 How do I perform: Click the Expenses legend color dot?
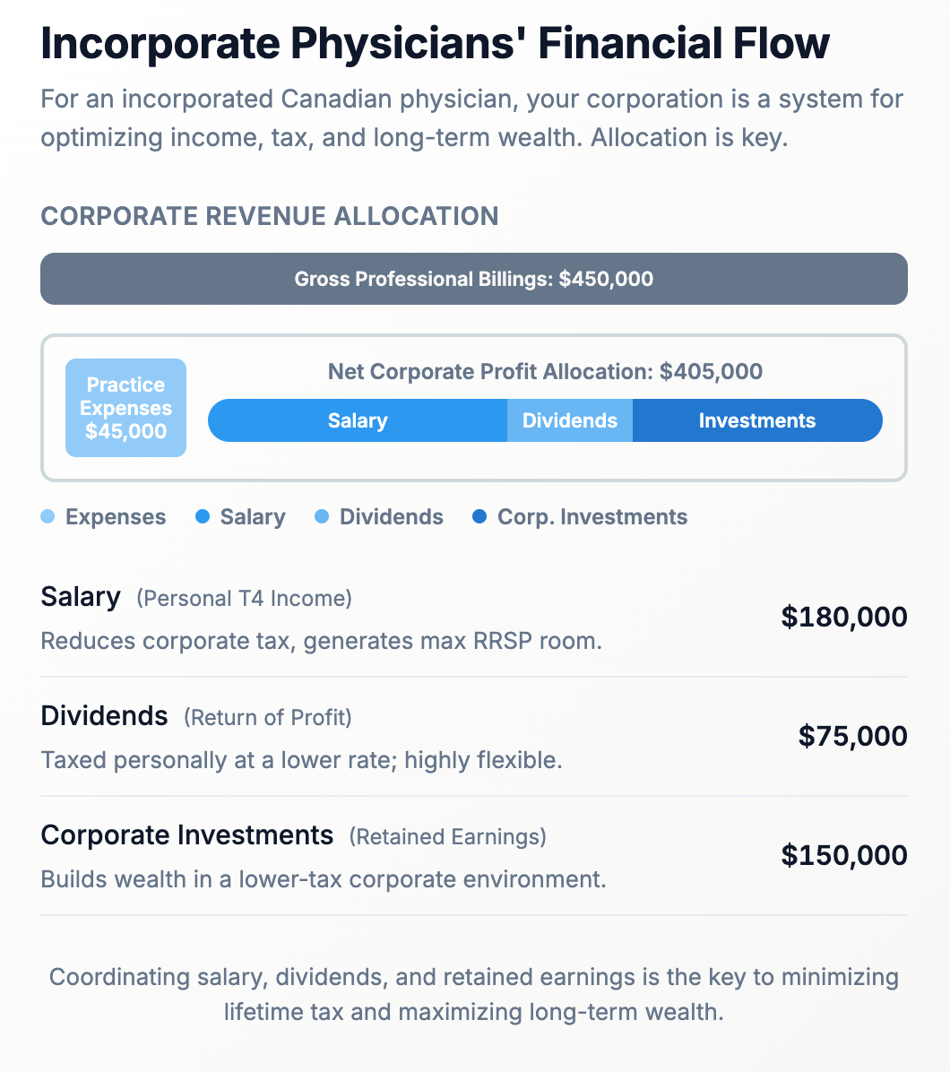[x=47, y=517]
